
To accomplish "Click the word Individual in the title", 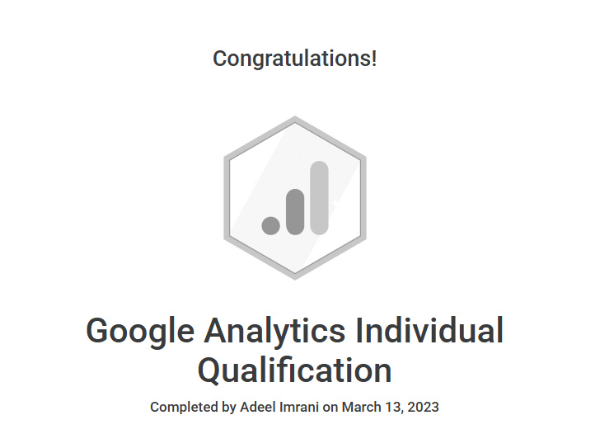I will [429, 332].
